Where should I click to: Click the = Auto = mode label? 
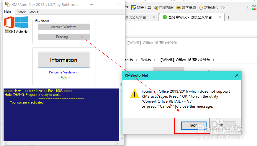click(x=64, y=77)
